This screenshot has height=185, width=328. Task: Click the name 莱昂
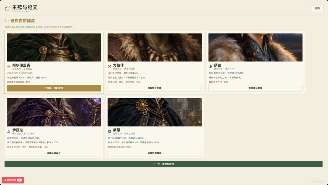click(117, 130)
